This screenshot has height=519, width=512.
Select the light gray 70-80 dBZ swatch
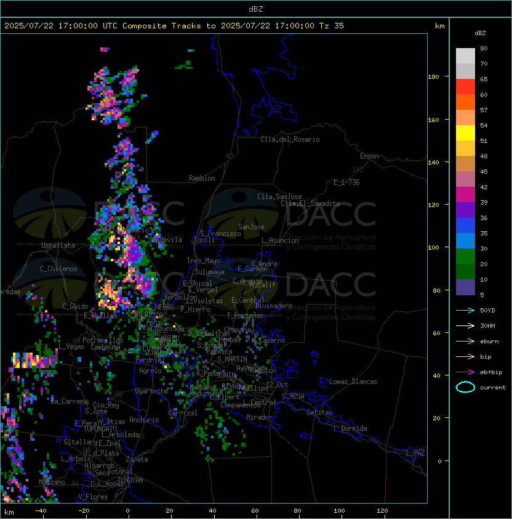click(x=465, y=56)
